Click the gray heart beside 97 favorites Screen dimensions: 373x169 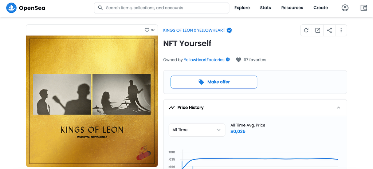coord(238,60)
